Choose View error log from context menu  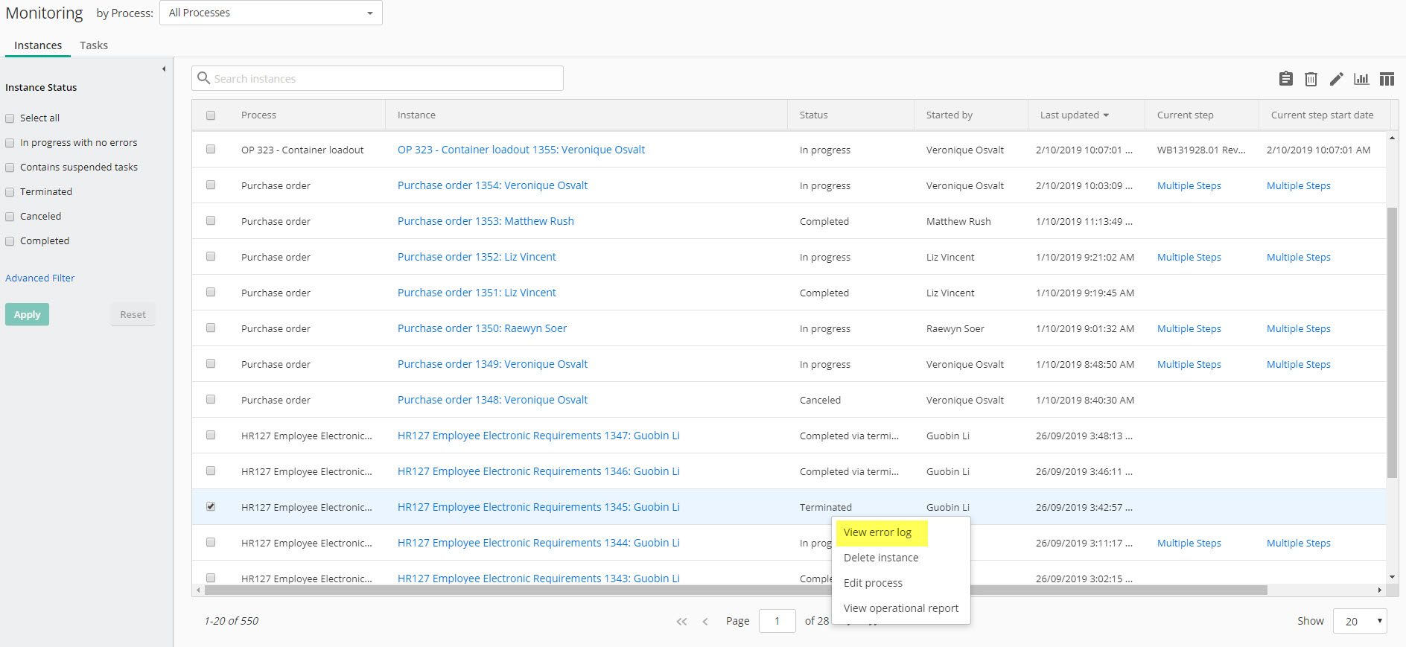click(x=877, y=532)
